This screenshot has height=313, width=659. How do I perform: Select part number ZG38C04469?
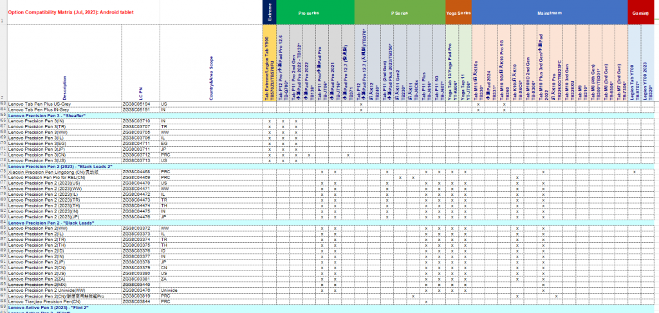coord(141,178)
